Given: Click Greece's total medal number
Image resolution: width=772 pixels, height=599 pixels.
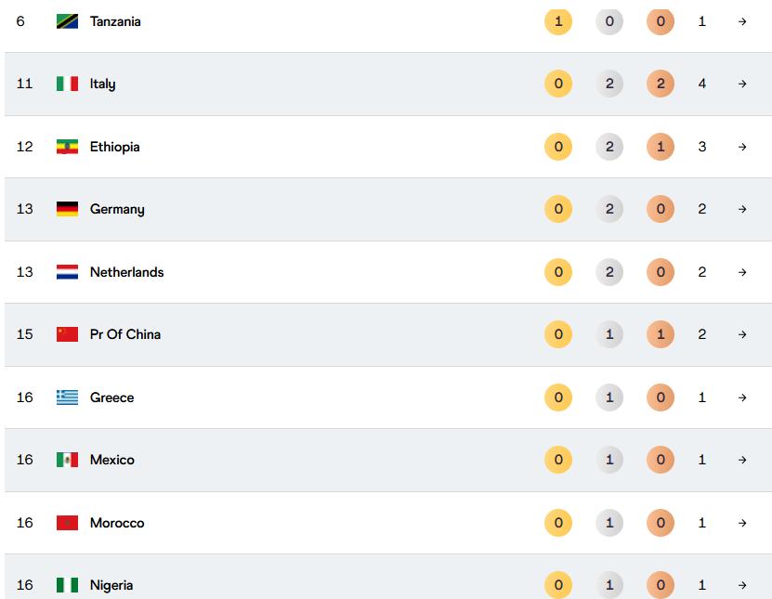Looking at the screenshot, I should pyautogui.click(x=702, y=397).
